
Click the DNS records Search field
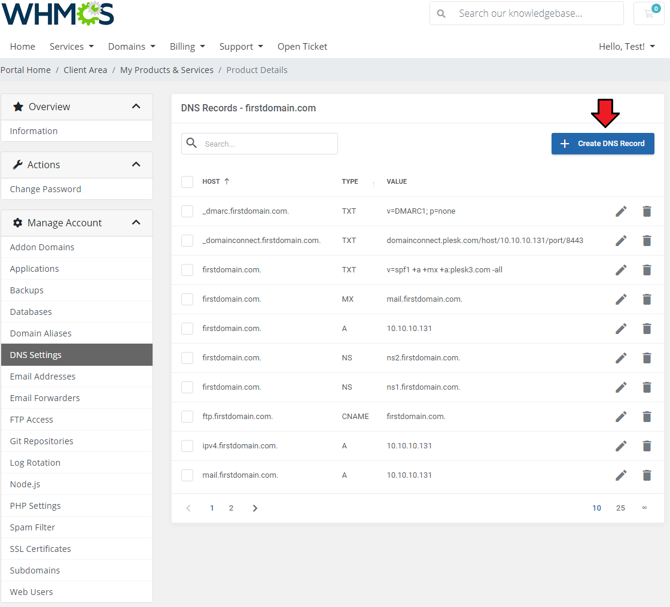tap(260, 144)
